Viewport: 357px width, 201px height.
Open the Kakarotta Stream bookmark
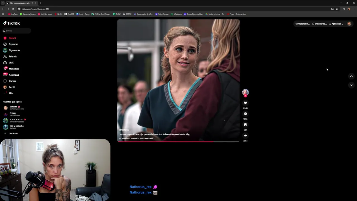pos(28,14)
